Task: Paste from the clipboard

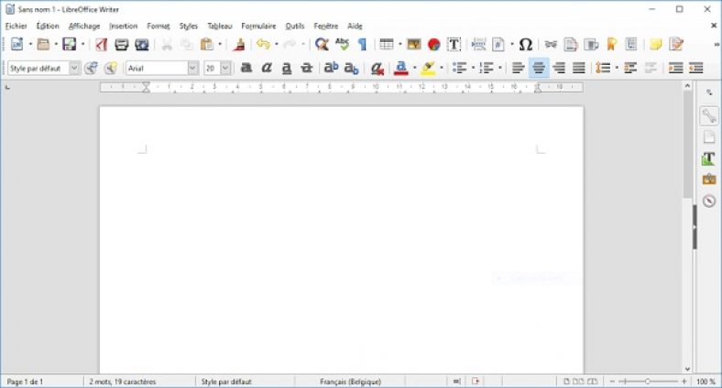Action: click(x=207, y=44)
